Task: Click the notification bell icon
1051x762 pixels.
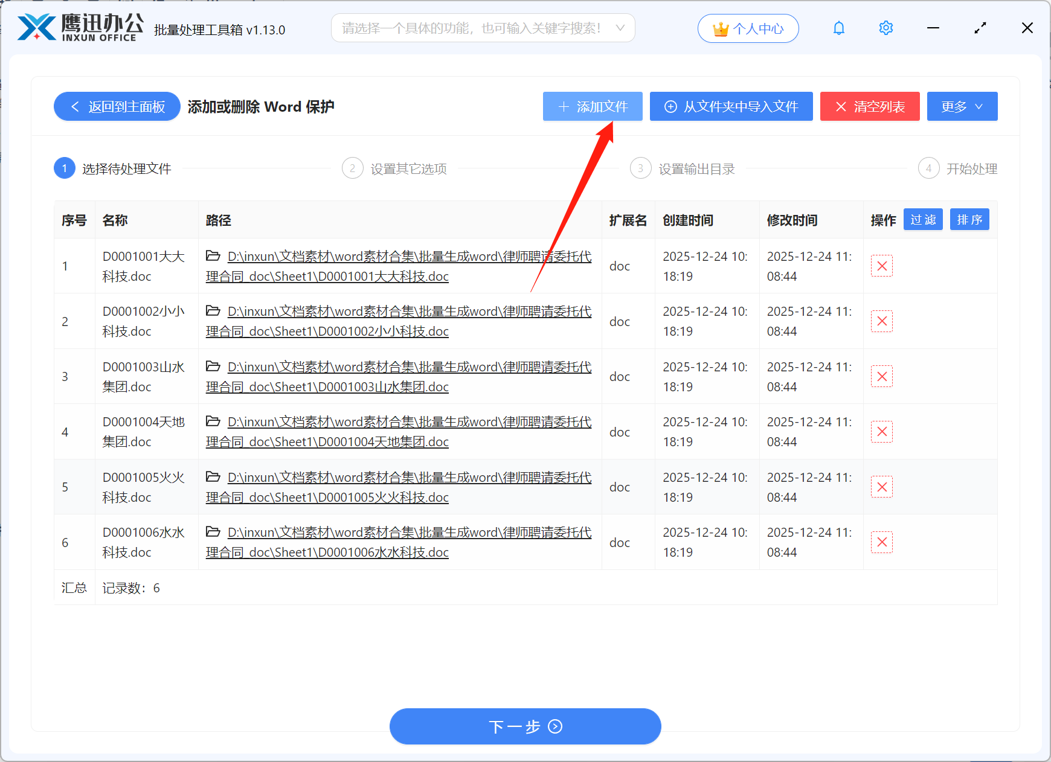Action: click(x=839, y=28)
